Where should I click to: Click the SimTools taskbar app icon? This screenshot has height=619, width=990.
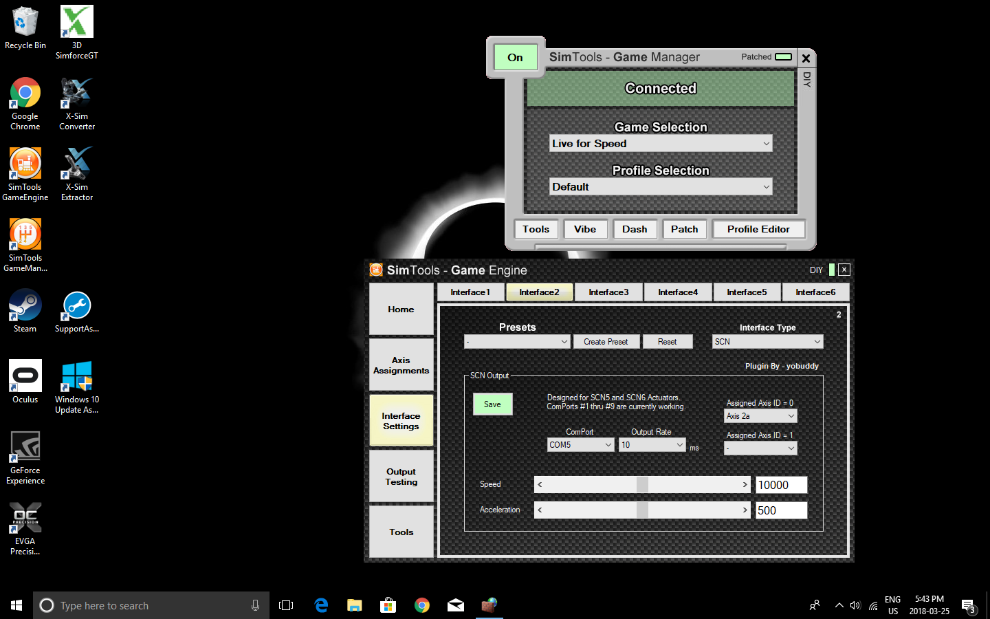(x=489, y=605)
